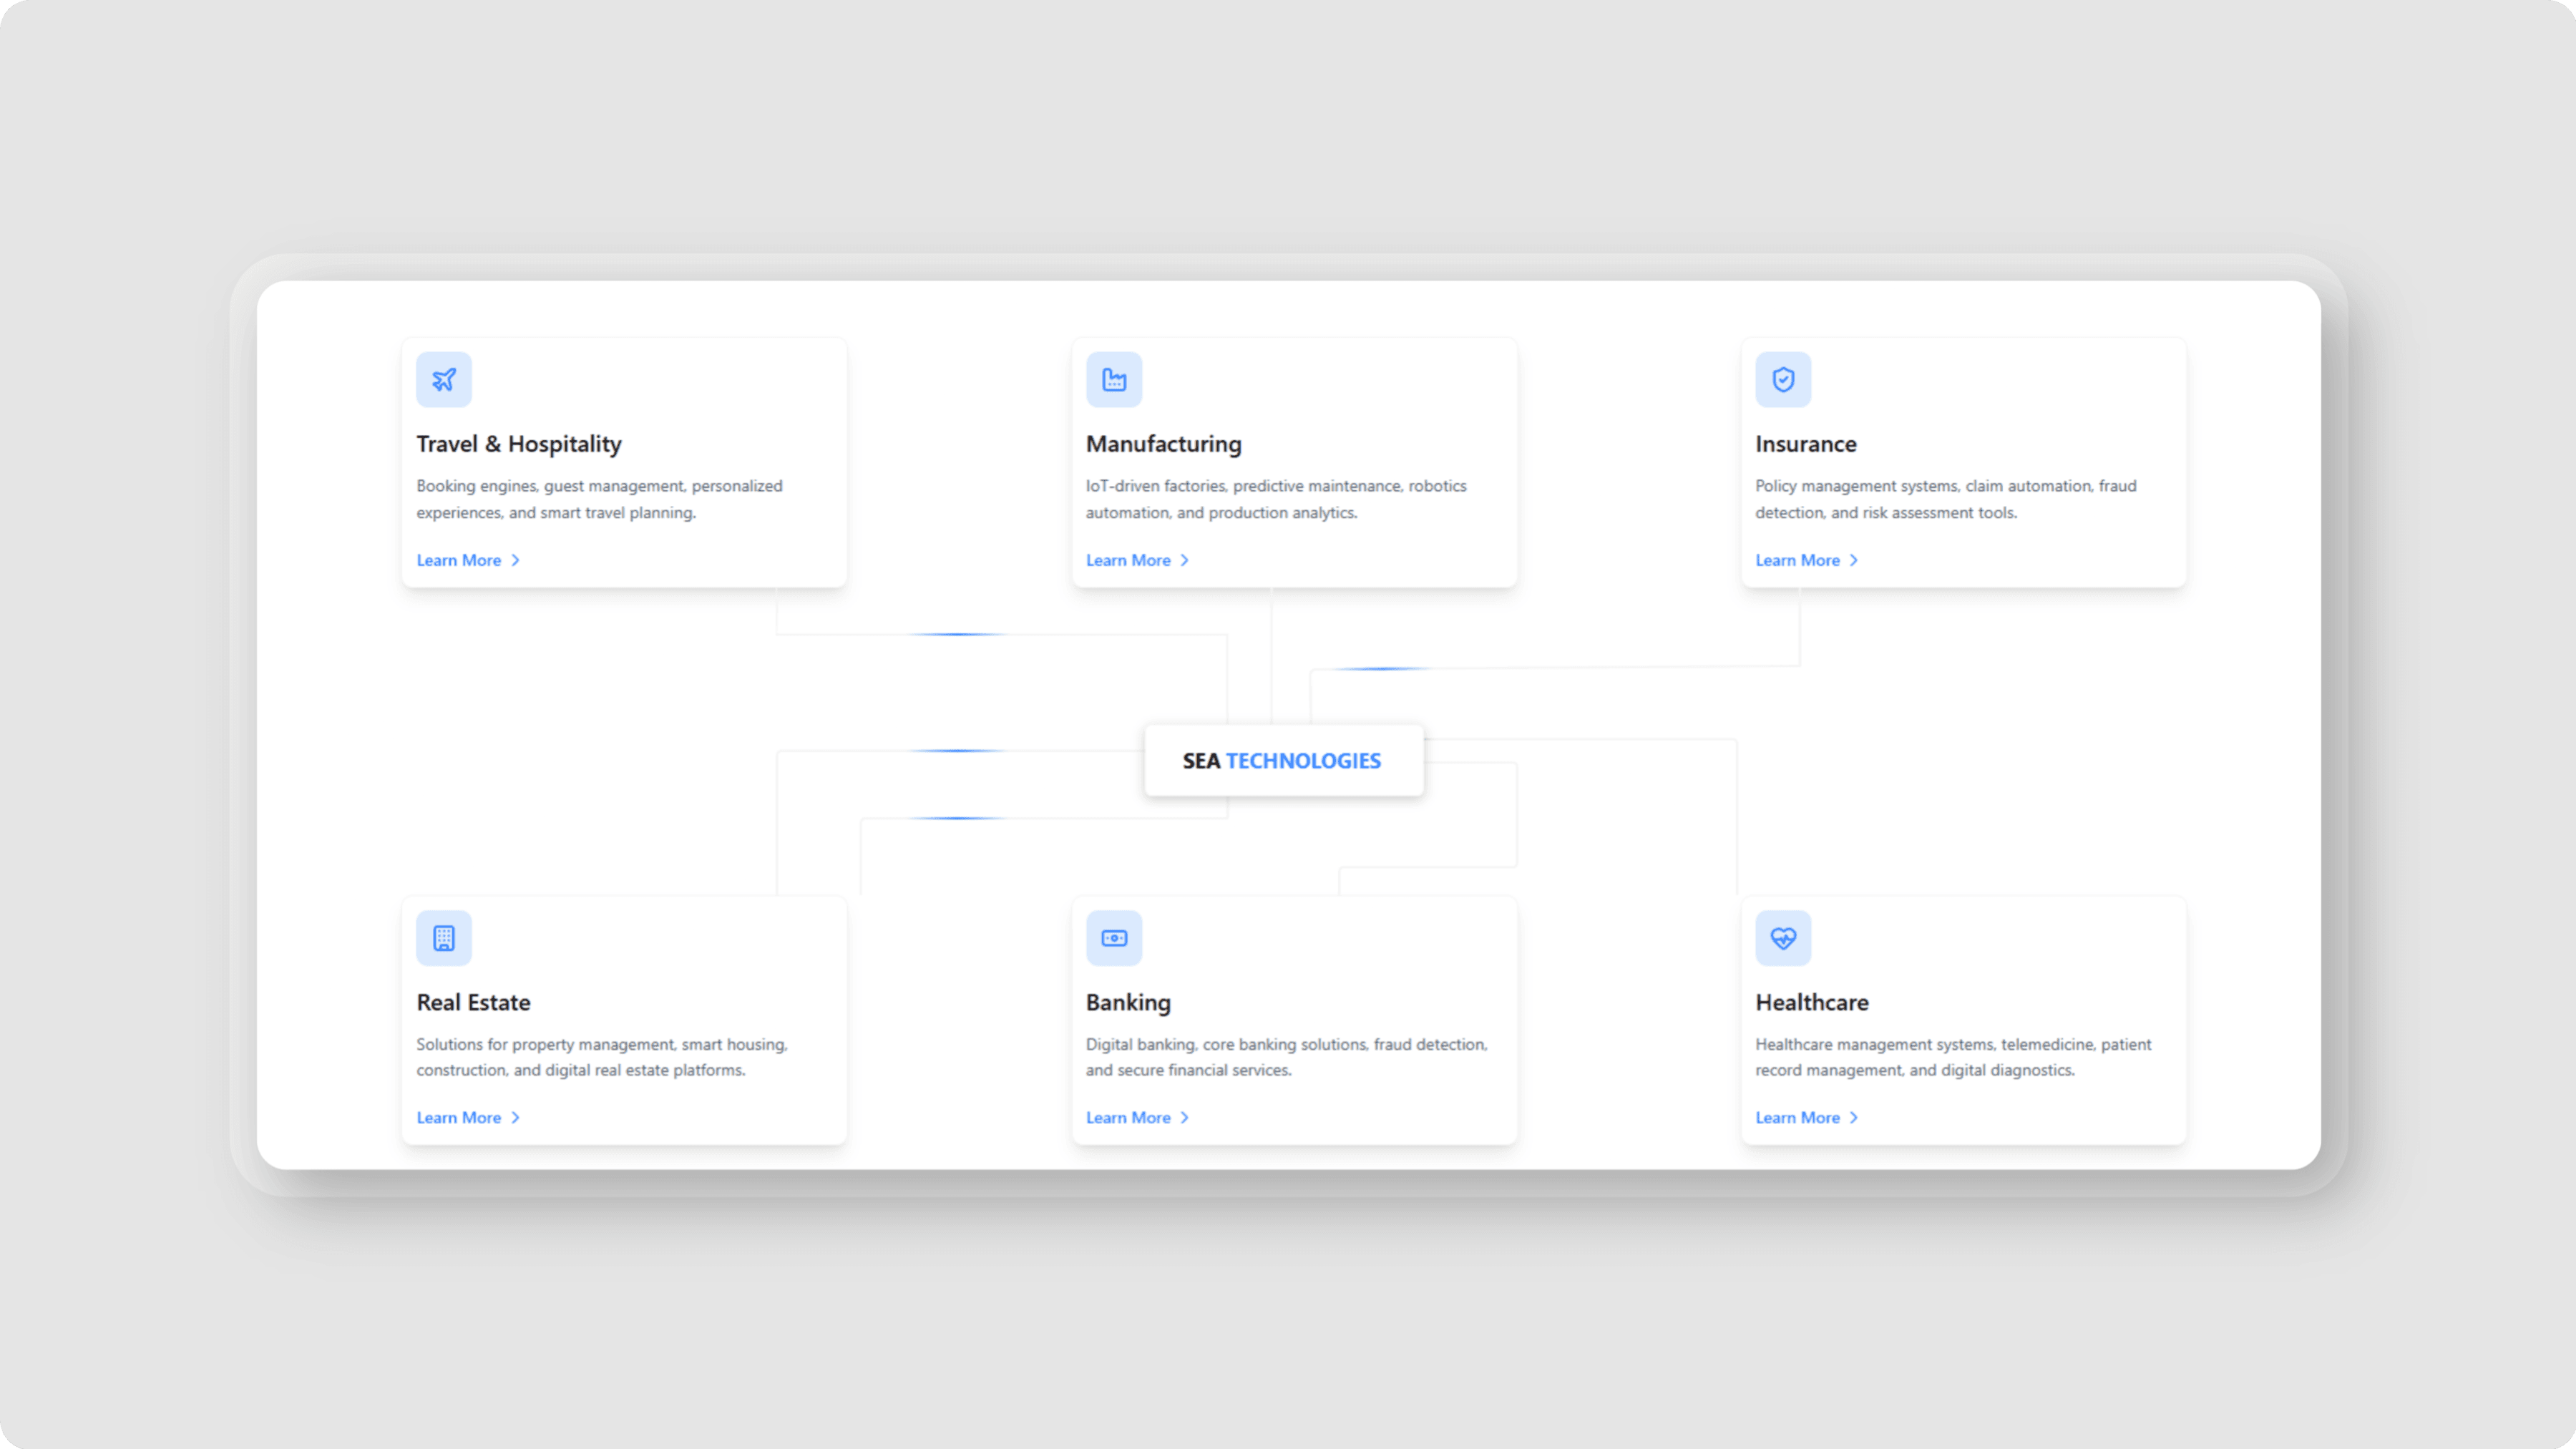Click the chevron after Healthcare Learn More
Image resolution: width=2576 pixels, height=1449 pixels.
point(1853,1117)
